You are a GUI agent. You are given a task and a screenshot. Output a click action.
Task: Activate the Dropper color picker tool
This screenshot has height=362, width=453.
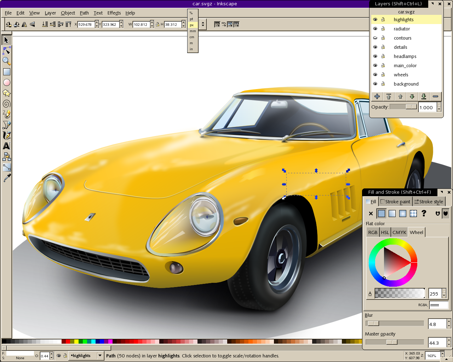pyautogui.click(x=6, y=178)
